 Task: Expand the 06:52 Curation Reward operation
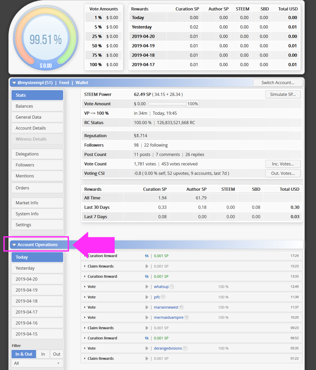[x=85, y=338]
